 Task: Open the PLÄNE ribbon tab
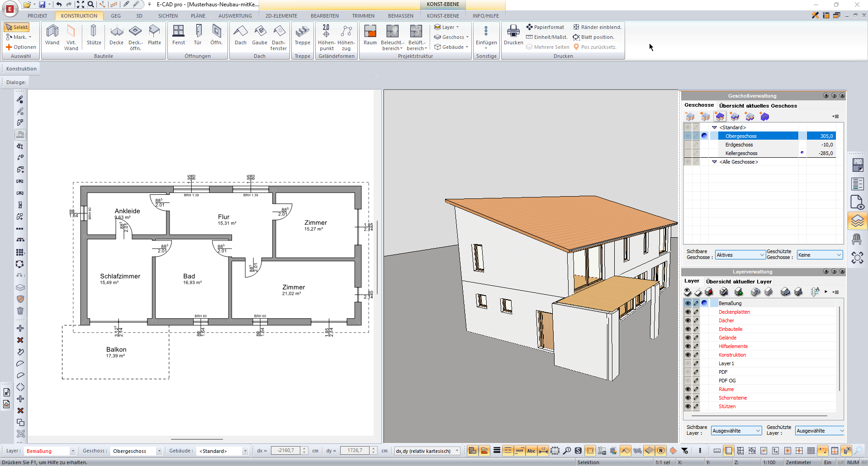tap(198, 16)
